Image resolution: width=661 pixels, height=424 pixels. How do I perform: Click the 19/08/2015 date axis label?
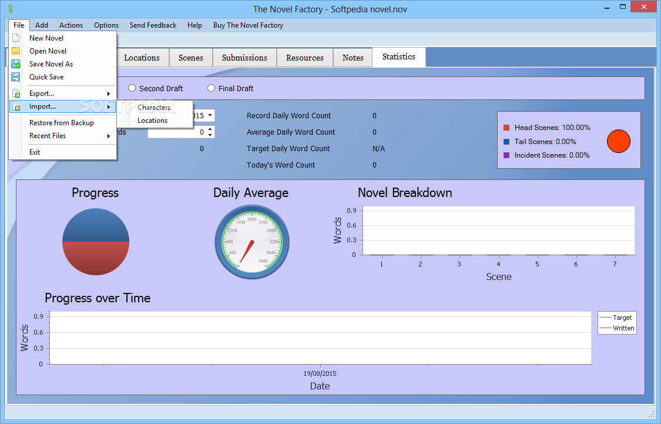coord(320,373)
